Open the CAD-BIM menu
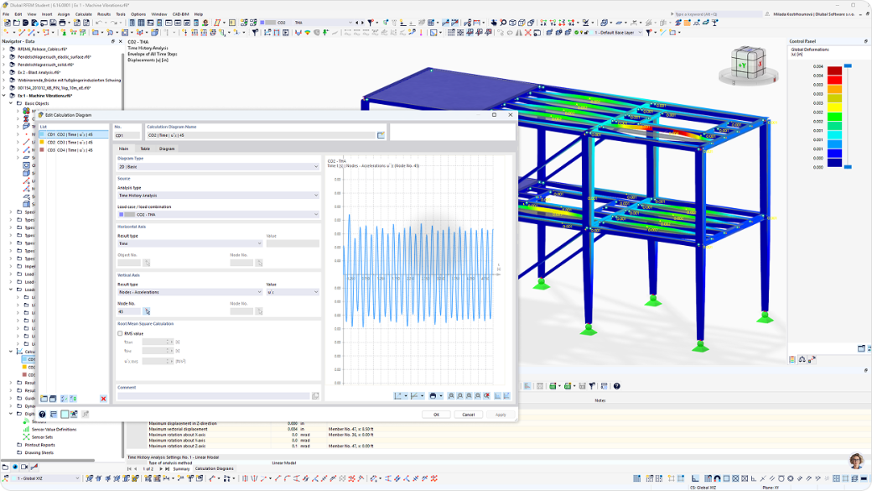Image resolution: width=872 pixels, height=491 pixels. [181, 14]
